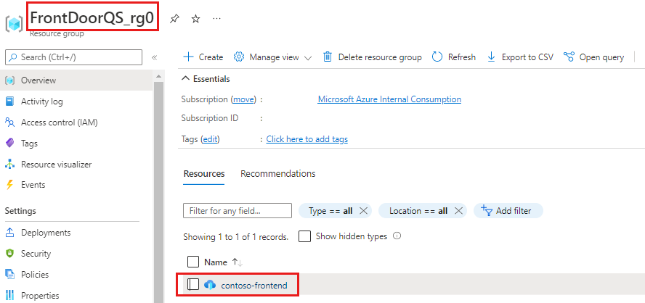Screen dimensions: 645x303
Task: Click the Policies document icon
Action: click(10, 274)
